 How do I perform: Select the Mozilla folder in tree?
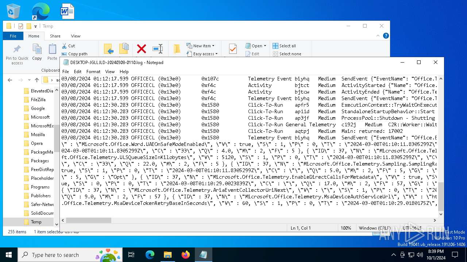[x=38, y=134]
